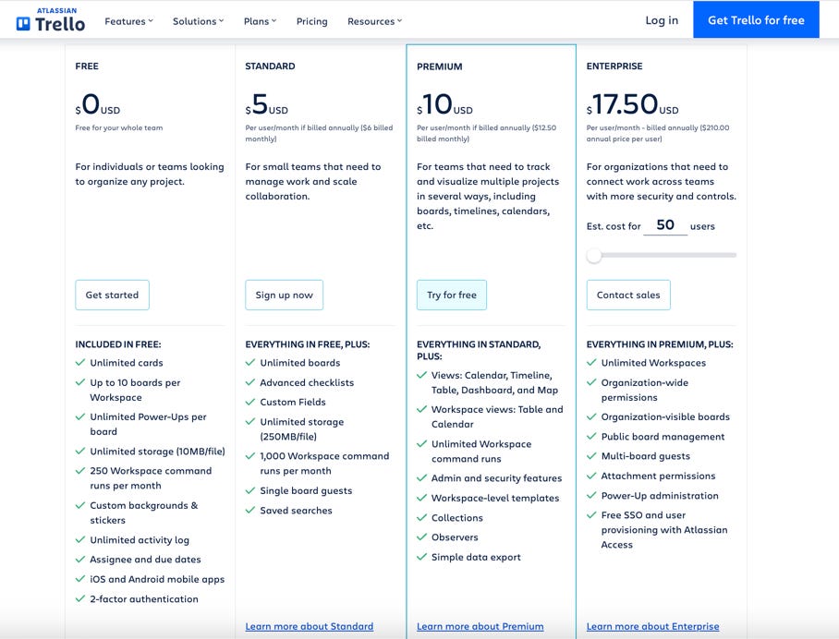Screen dimensions: 839x639
Task: Click Log in
Action: (661, 19)
